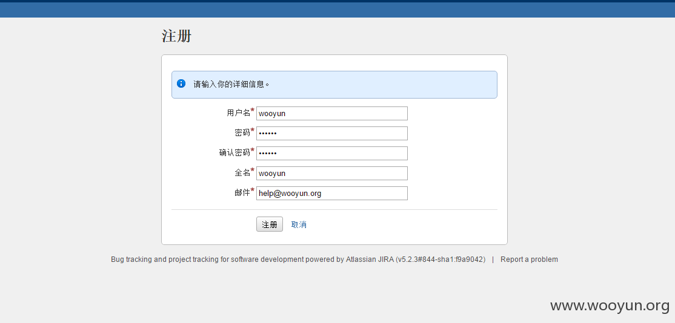
Task: Click the 邮件 email input field
Action: tap(332, 194)
